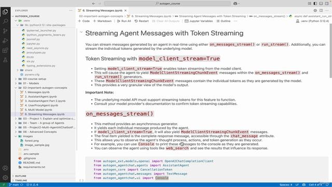Add a new Code cell
Image resolution: width=332 pixels, height=187 pixels.
point(84,21)
